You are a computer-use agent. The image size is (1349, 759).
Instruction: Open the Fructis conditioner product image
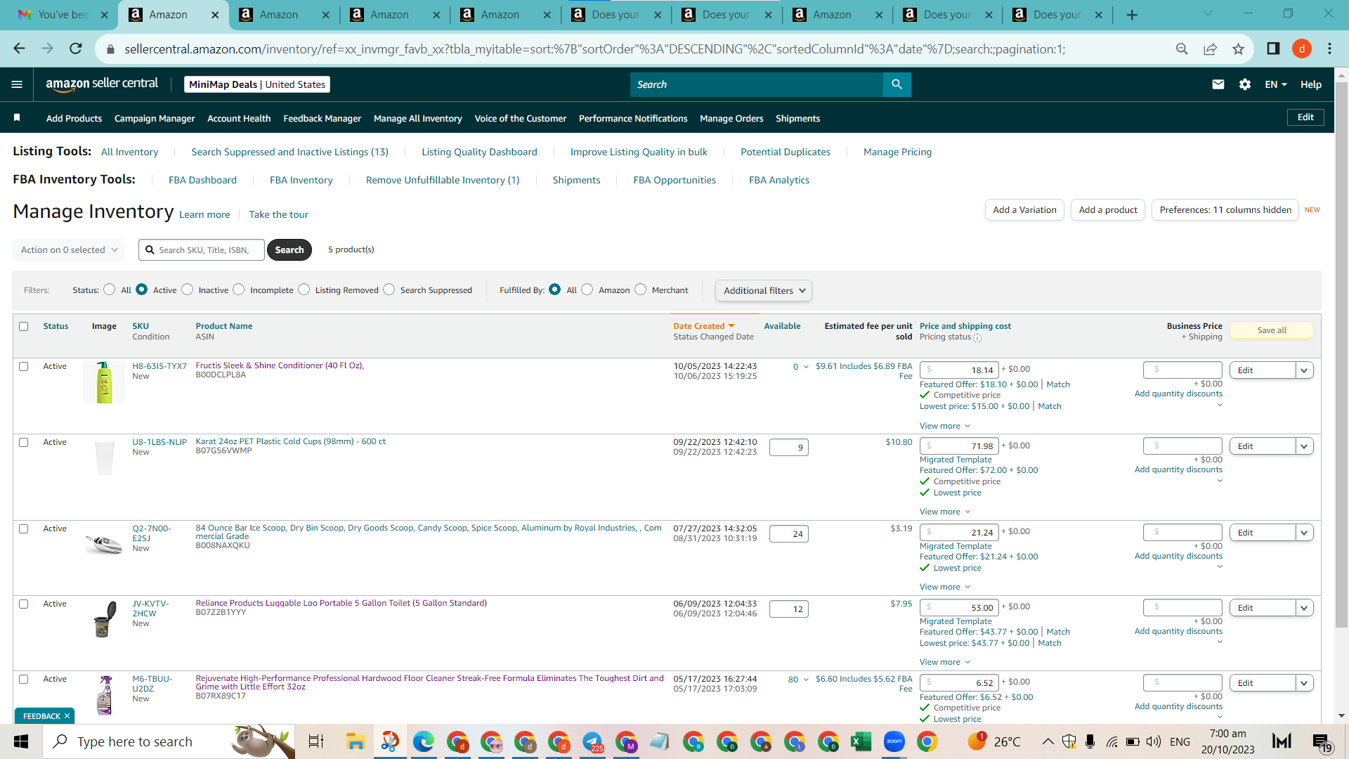104,382
